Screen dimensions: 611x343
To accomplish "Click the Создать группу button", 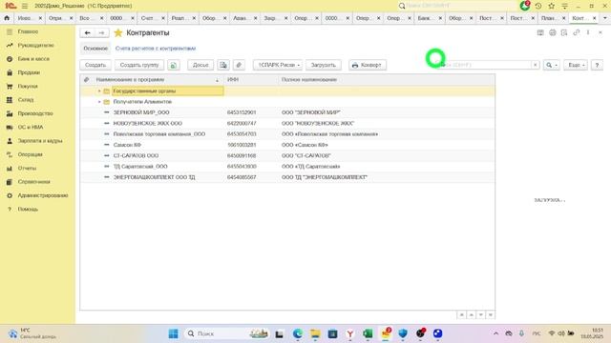I will click(139, 65).
